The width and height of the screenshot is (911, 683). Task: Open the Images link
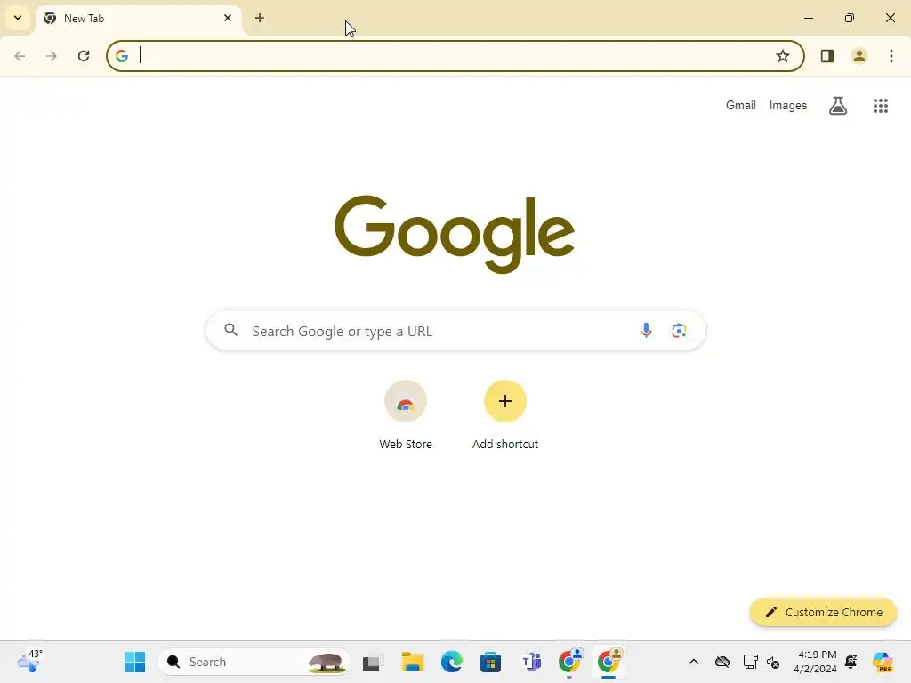tap(788, 106)
